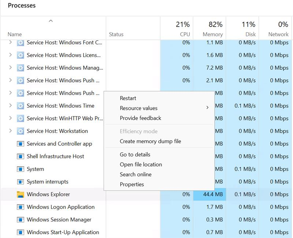Image resolution: width=293 pixels, height=238 pixels.
Task: Click the Service Host: Workstation gear icon
Action: 21,131
